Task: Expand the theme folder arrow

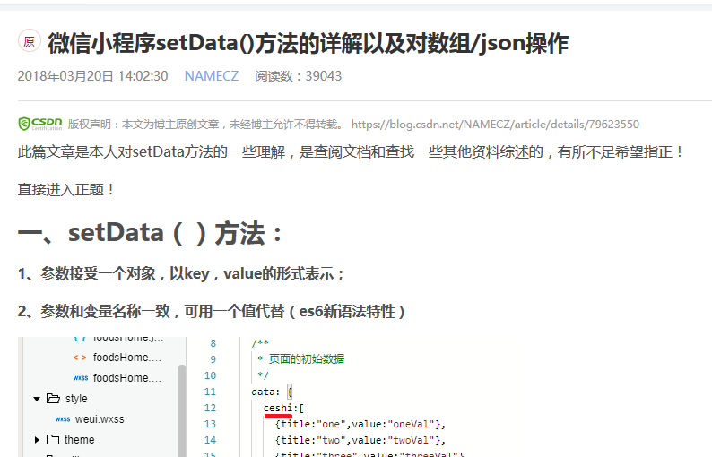Action: tap(37, 440)
